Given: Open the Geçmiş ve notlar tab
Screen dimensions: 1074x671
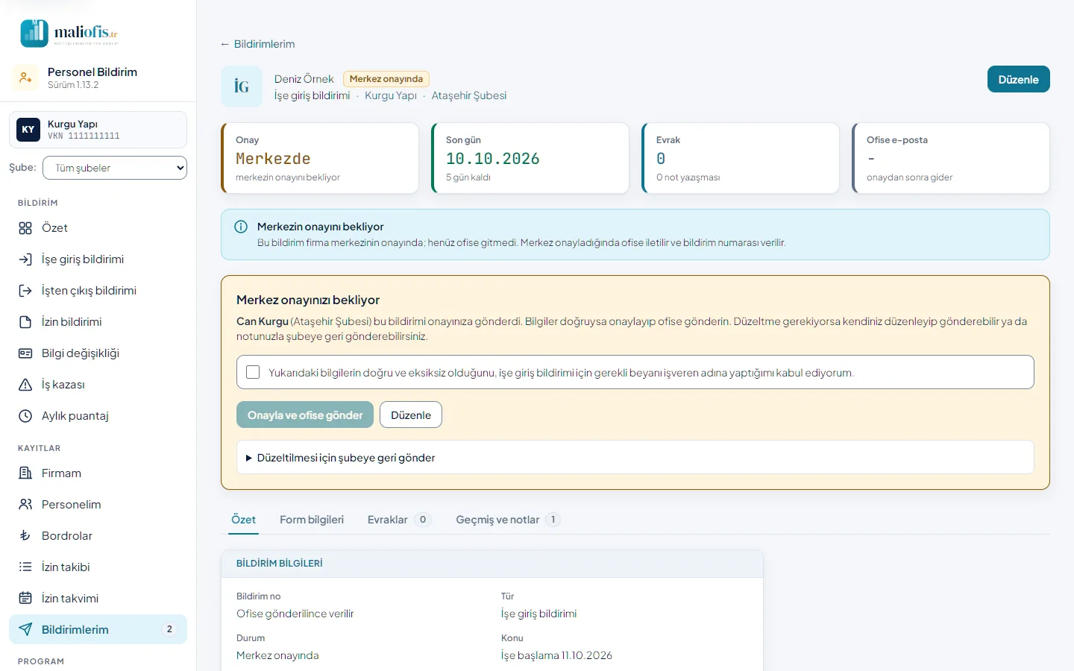Looking at the screenshot, I should (508, 520).
